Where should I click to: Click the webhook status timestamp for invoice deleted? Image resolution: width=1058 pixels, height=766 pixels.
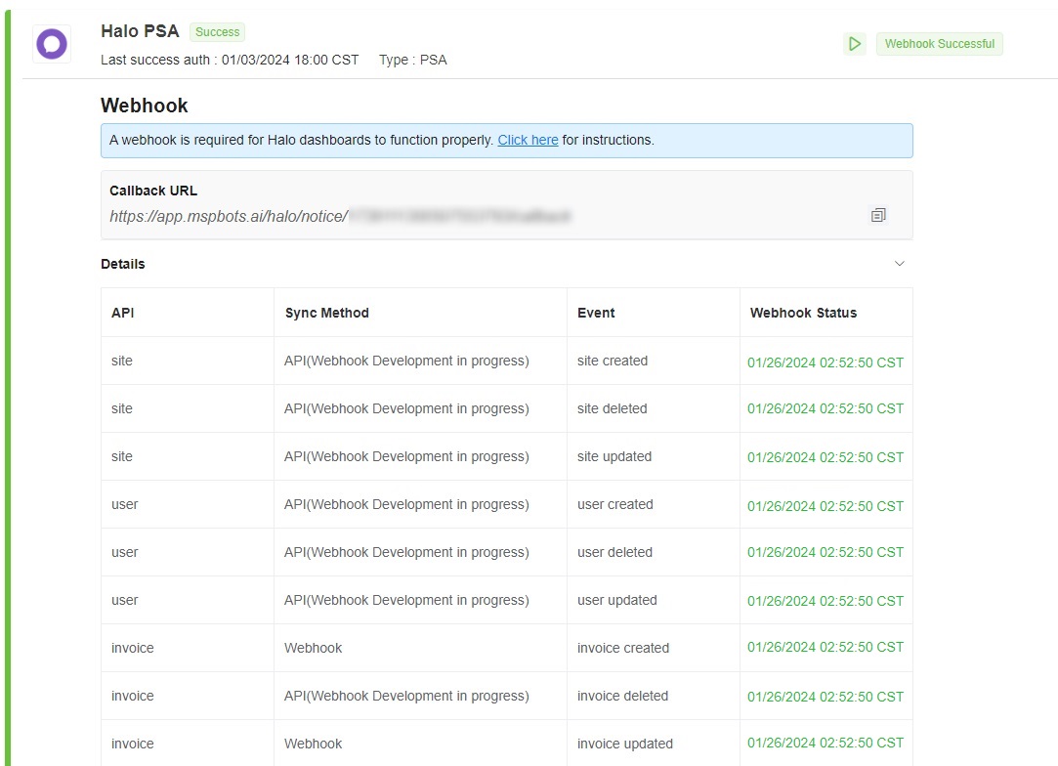[825, 697]
